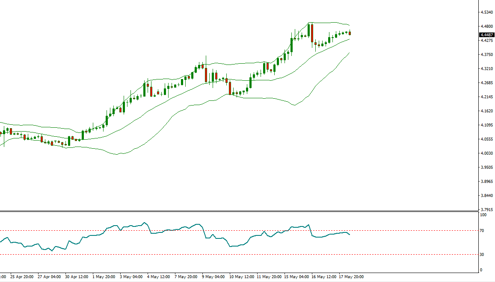Image resolution: width=495 pixels, height=282 pixels.
Task: Select the 9 May 04:00 time label
Action: 213,276
